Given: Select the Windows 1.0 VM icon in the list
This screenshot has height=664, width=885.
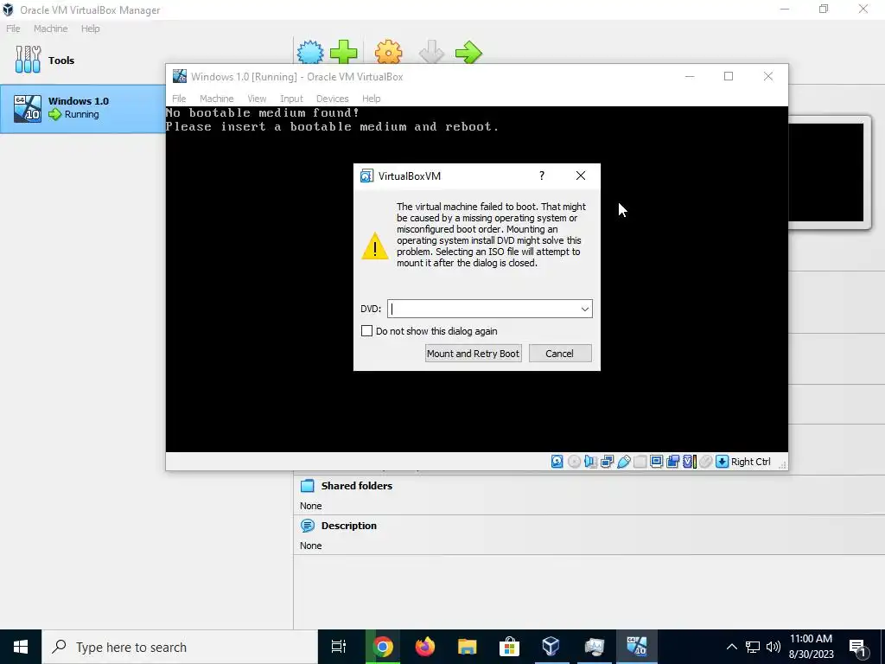Looking at the screenshot, I should tap(28, 108).
